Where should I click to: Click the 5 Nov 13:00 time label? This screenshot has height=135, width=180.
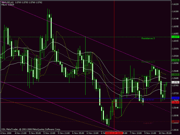50,133
